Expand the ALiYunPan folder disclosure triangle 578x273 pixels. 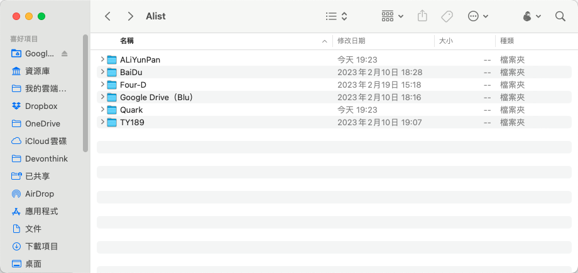pyautogui.click(x=102, y=59)
